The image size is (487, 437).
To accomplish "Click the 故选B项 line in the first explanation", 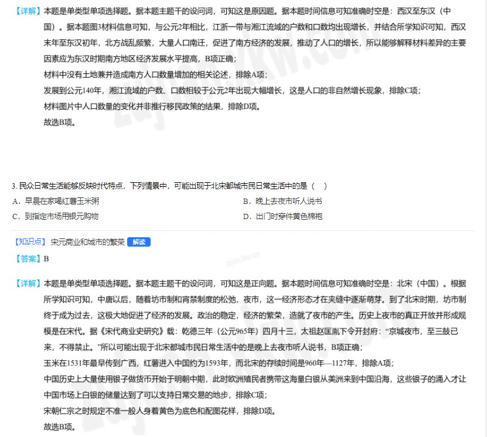I will (59, 122).
